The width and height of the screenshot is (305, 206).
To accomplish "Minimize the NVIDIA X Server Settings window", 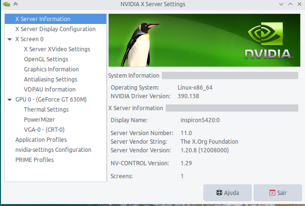I will click(281, 4).
